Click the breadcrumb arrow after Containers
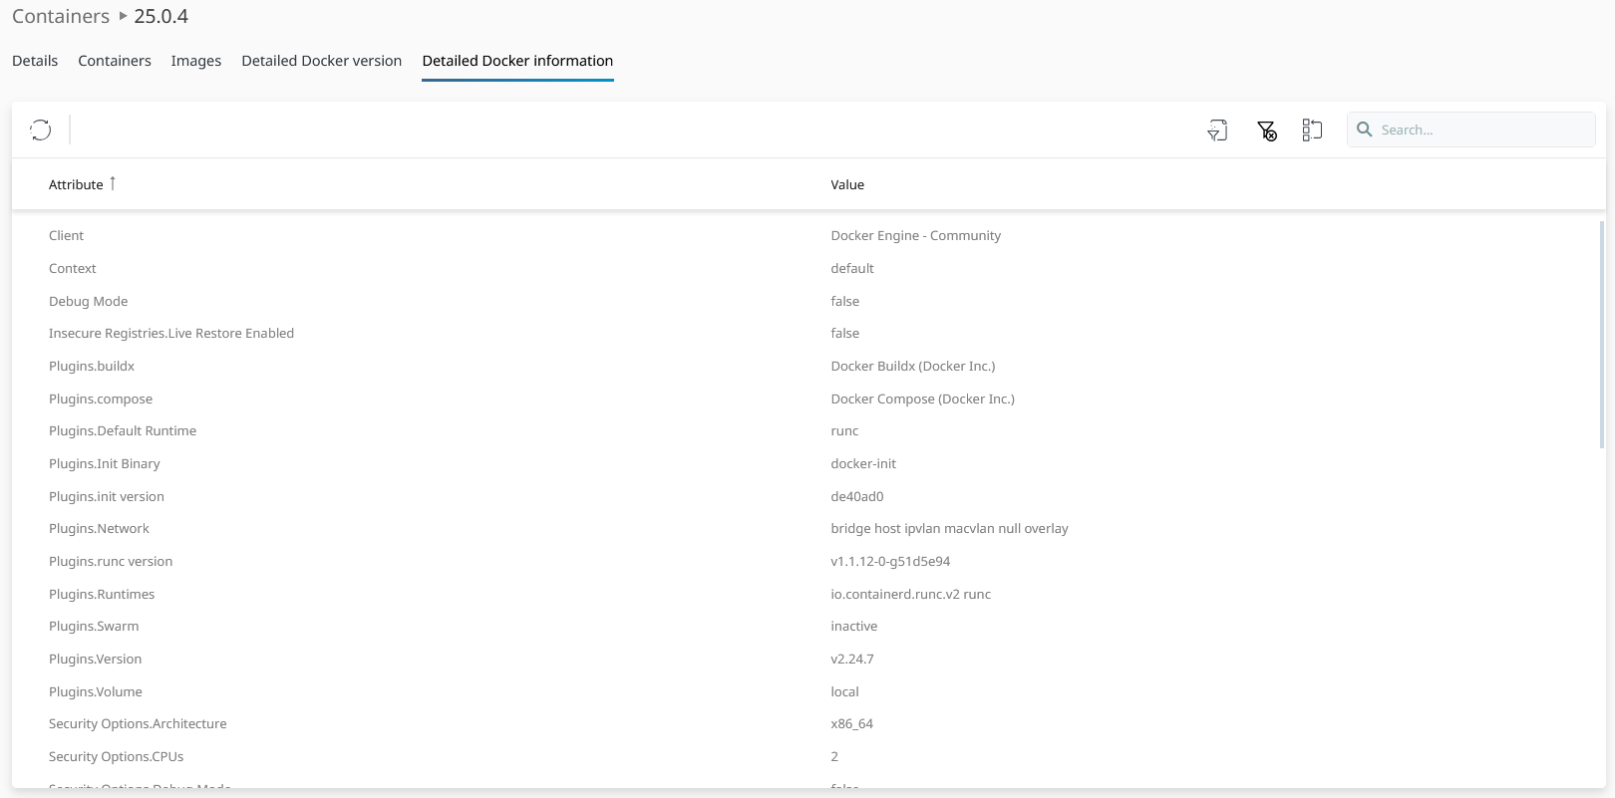Viewport: 1615px width, 798px height. pyautogui.click(x=123, y=16)
